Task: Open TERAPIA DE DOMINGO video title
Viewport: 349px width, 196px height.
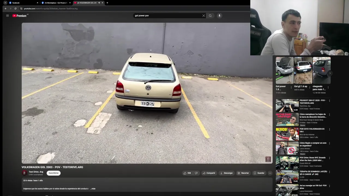Action: point(313,173)
